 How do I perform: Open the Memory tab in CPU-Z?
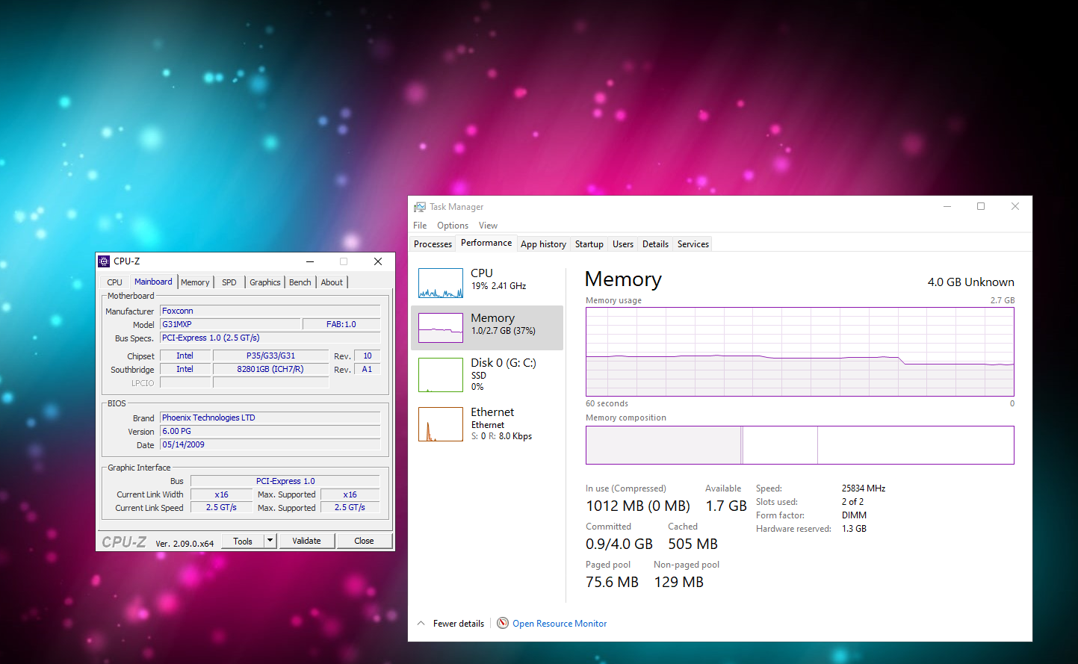click(195, 282)
